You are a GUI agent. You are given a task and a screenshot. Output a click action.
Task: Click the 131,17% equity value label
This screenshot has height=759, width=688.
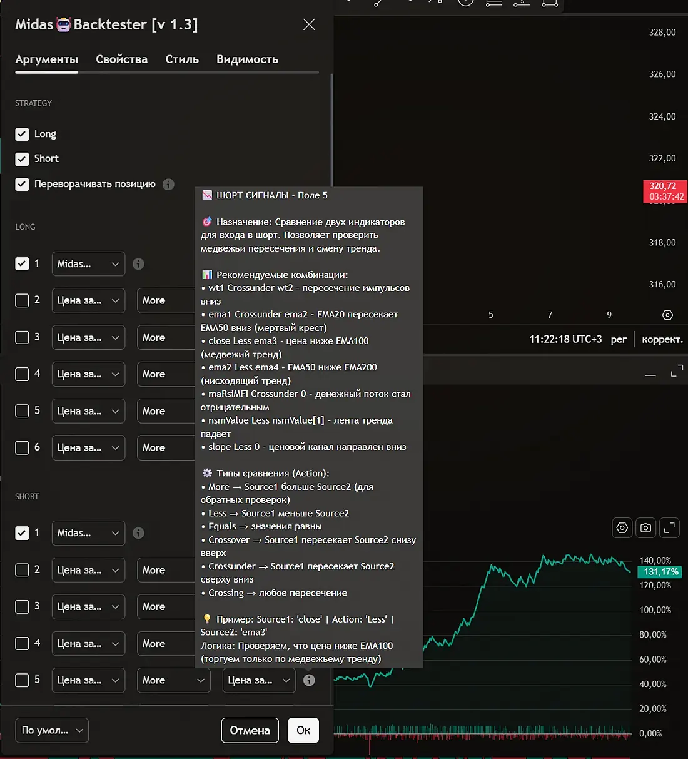[661, 572]
